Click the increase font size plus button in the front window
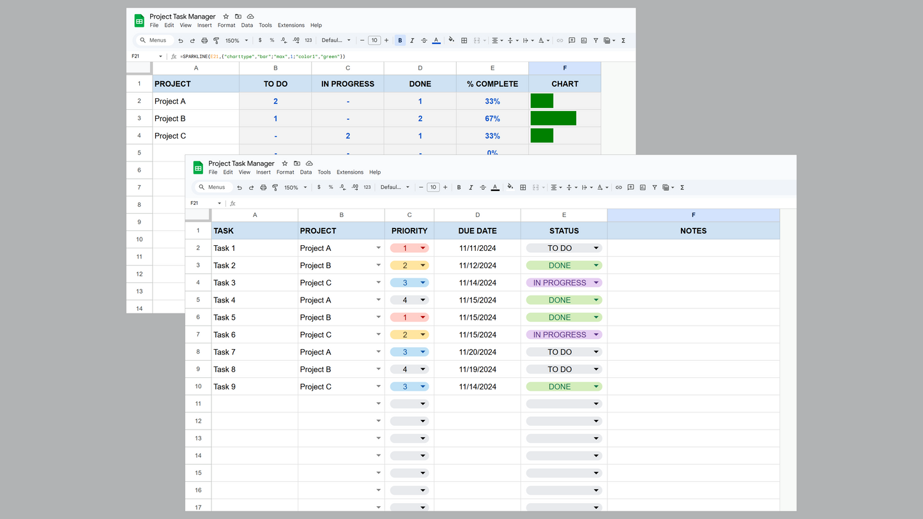Viewport: 923px width, 519px height. 445,188
